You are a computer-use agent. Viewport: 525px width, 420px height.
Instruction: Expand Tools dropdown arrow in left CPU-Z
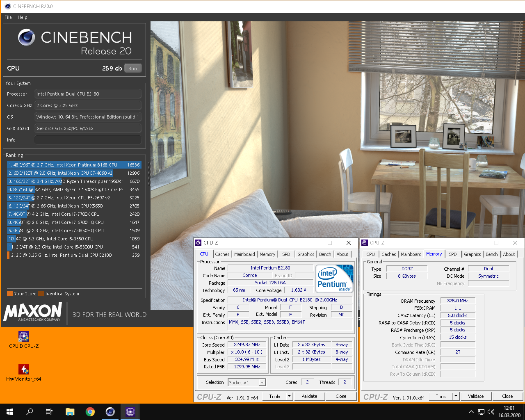[289, 396]
